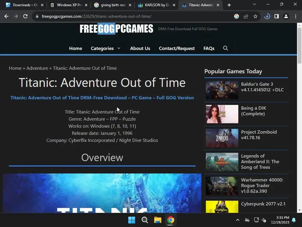The width and height of the screenshot is (302, 227).
Task: Expand the Categories dropdown menu
Action: coord(106,48)
